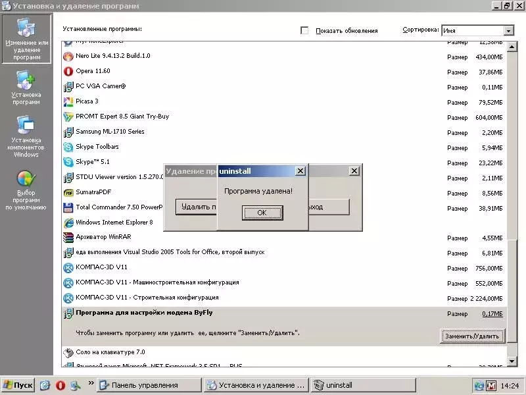The height and width of the screenshot is (395, 526).
Task: Click the КОМПАС-3D Машиностроительная конфигурация icon
Action: [x=68, y=283]
